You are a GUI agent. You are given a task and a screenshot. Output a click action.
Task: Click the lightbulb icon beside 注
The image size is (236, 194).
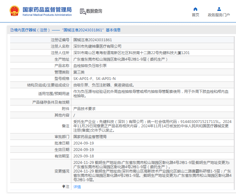pyautogui.click(x=64, y=187)
